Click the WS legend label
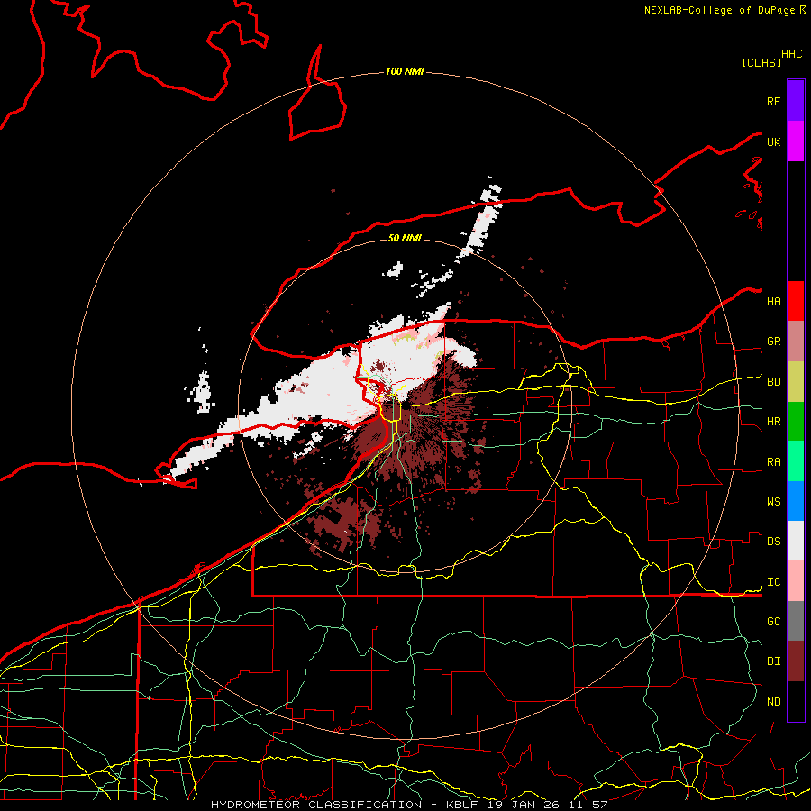Viewport: 811px width, 811px height. coord(774,502)
